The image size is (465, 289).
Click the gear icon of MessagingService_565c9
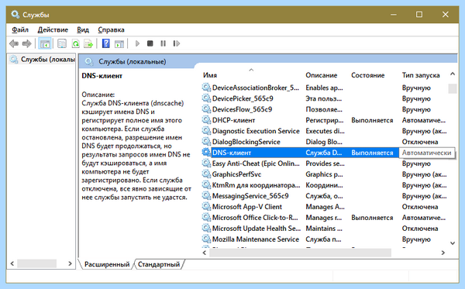206,195
